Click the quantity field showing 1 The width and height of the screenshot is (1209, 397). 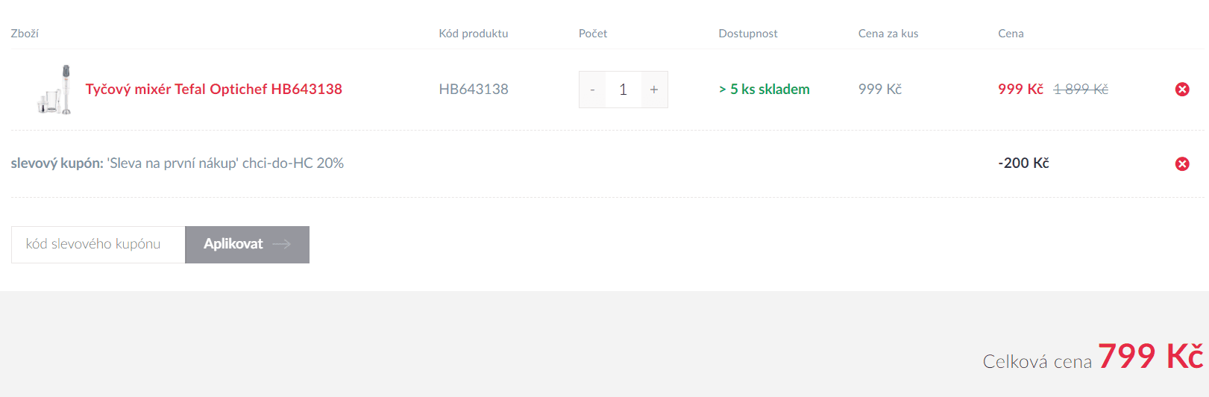click(x=624, y=90)
